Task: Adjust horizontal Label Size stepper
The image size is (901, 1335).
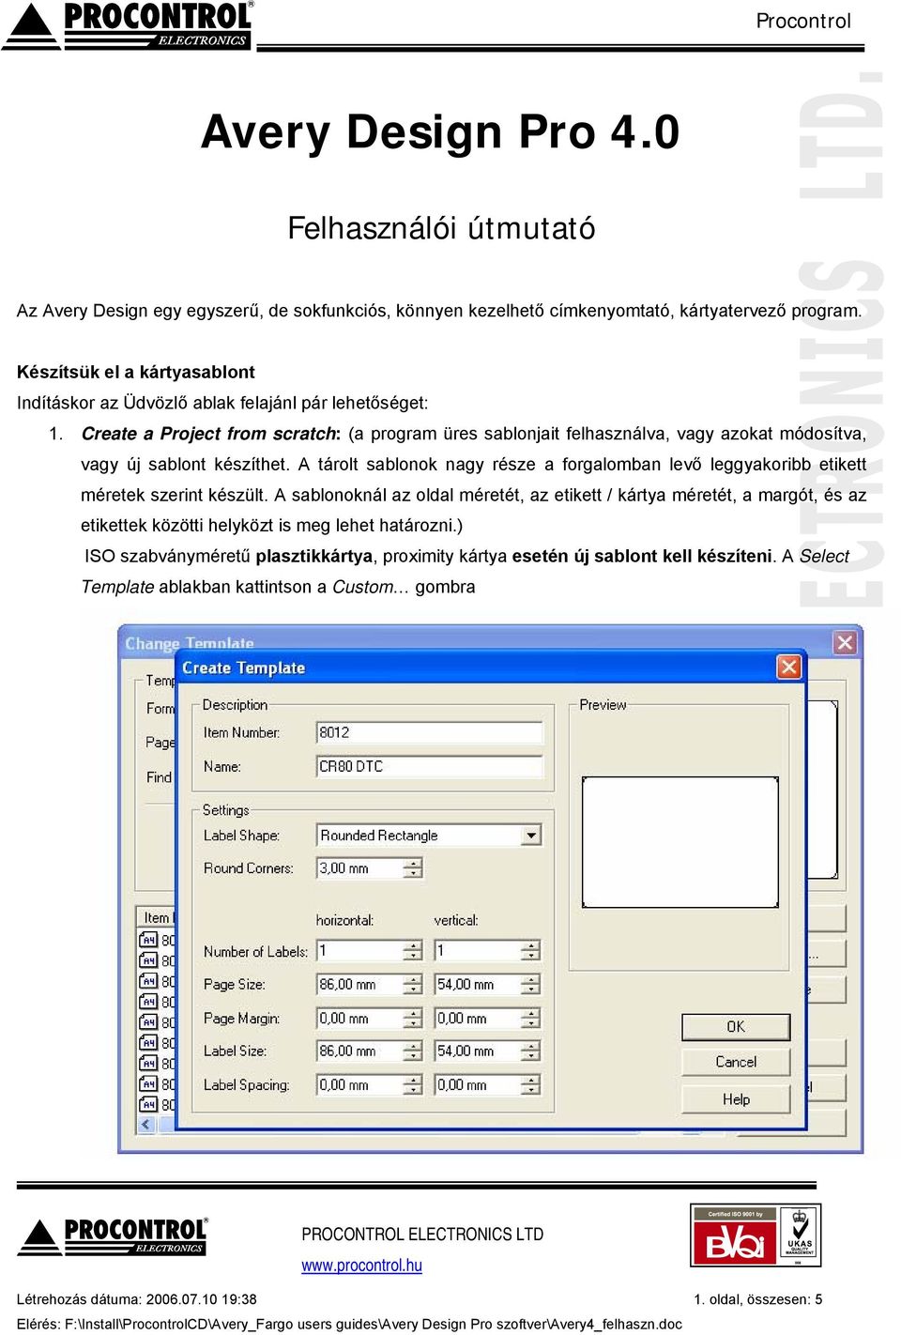Action: 413,1051
